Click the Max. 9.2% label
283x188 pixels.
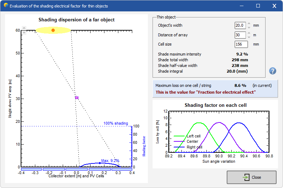pos(110,161)
